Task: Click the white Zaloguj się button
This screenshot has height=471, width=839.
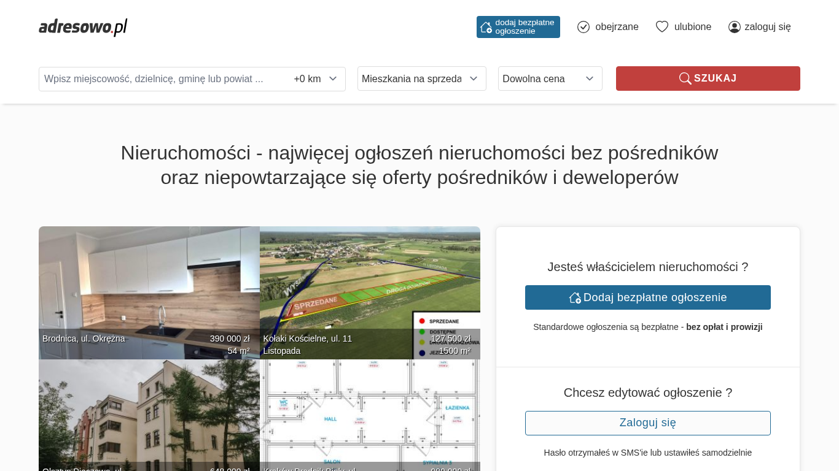Action: point(647,423)
